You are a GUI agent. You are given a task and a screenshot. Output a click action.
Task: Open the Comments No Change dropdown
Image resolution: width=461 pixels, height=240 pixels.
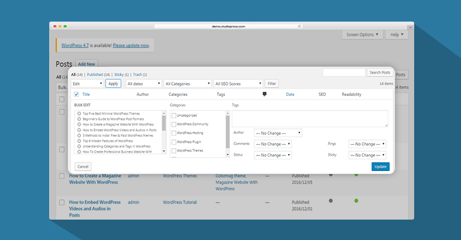[273, 144]
